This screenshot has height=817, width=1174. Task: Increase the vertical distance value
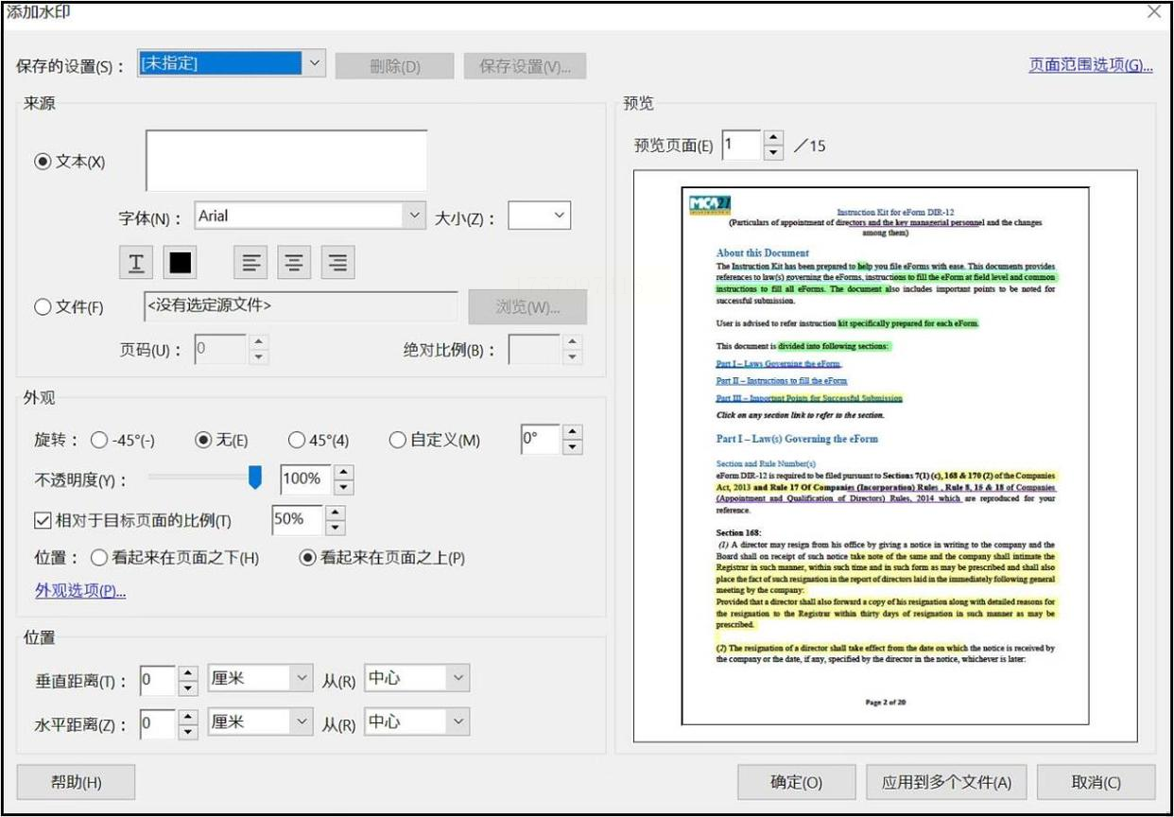click(188, 672)
